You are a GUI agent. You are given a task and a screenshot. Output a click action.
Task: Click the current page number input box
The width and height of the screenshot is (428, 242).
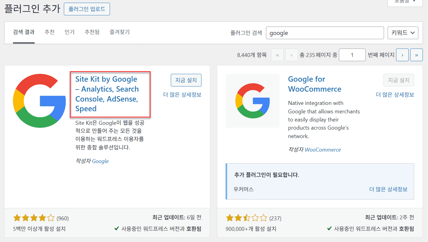(352, 55)
